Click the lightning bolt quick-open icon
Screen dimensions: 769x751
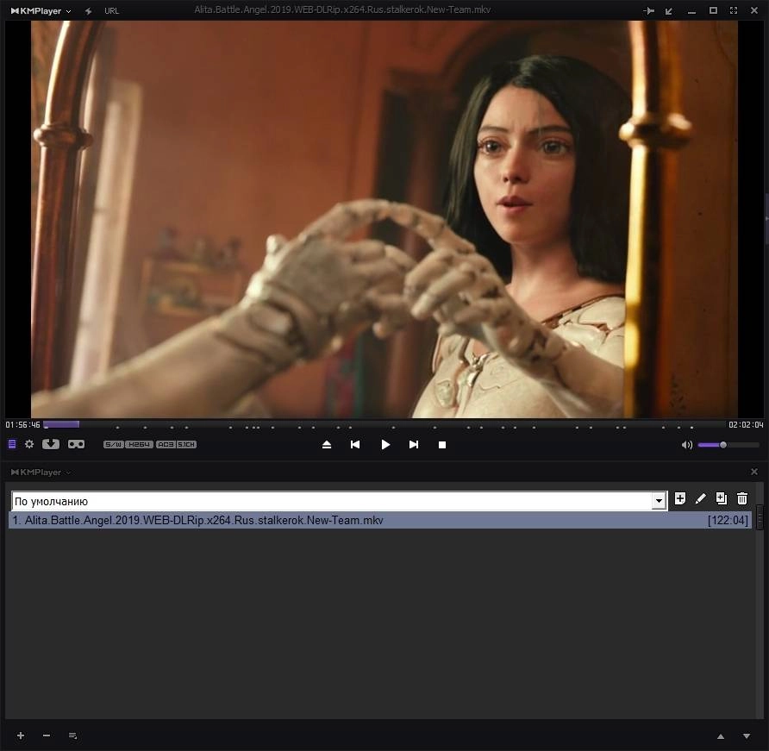coord(88,11)
